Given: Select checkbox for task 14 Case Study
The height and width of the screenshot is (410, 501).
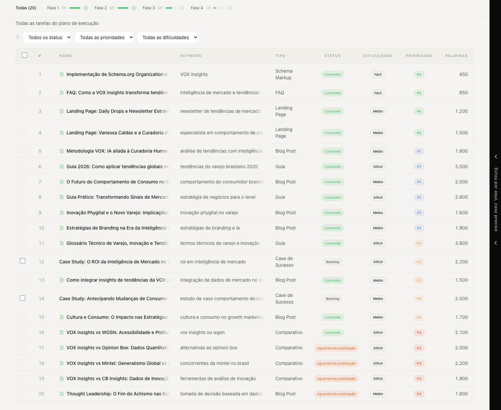Looking at the screenshot, I should (x=23, y=298).
